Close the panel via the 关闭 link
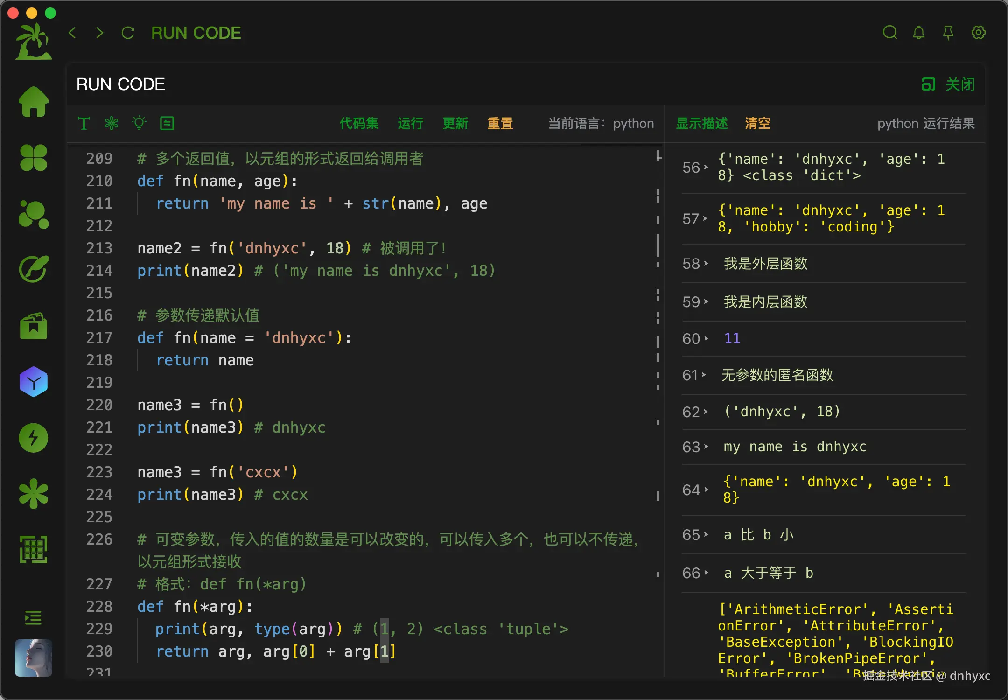 point(960,84)
